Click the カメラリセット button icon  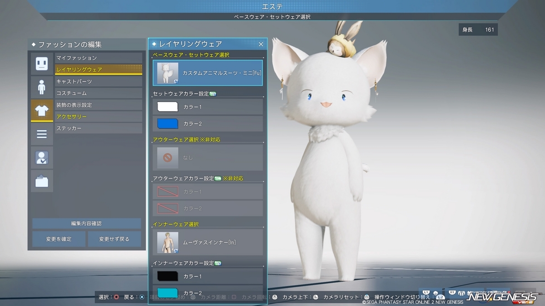tap(367, 297)
